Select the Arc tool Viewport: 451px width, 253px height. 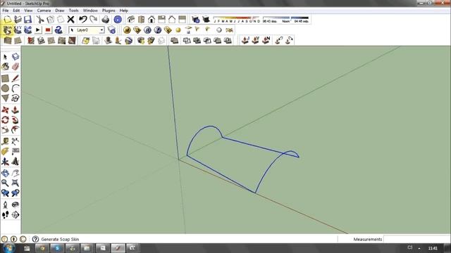click(x=16, y=89)
